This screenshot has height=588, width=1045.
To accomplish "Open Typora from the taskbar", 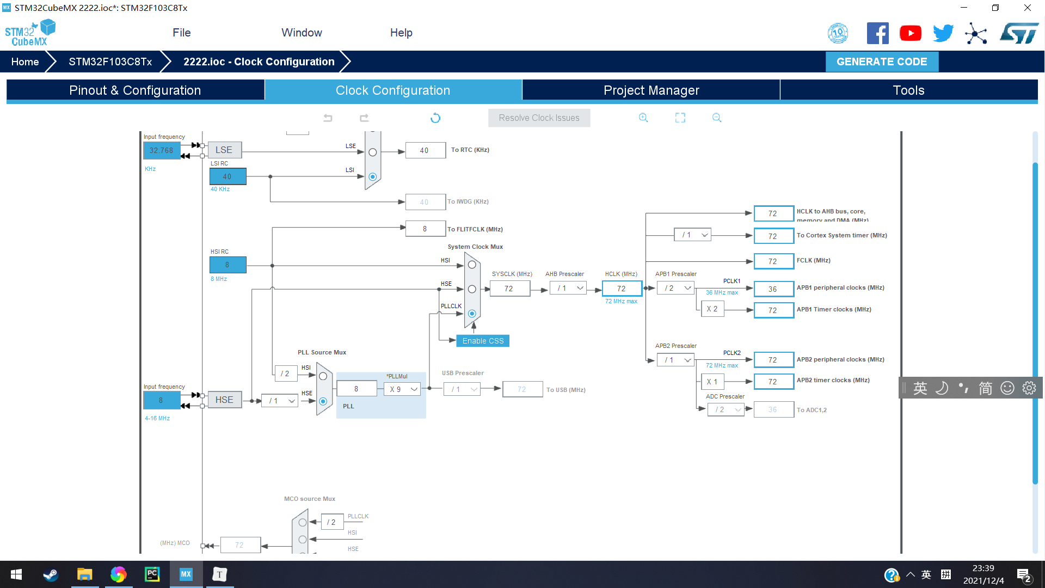I will (x=220, y=574).
